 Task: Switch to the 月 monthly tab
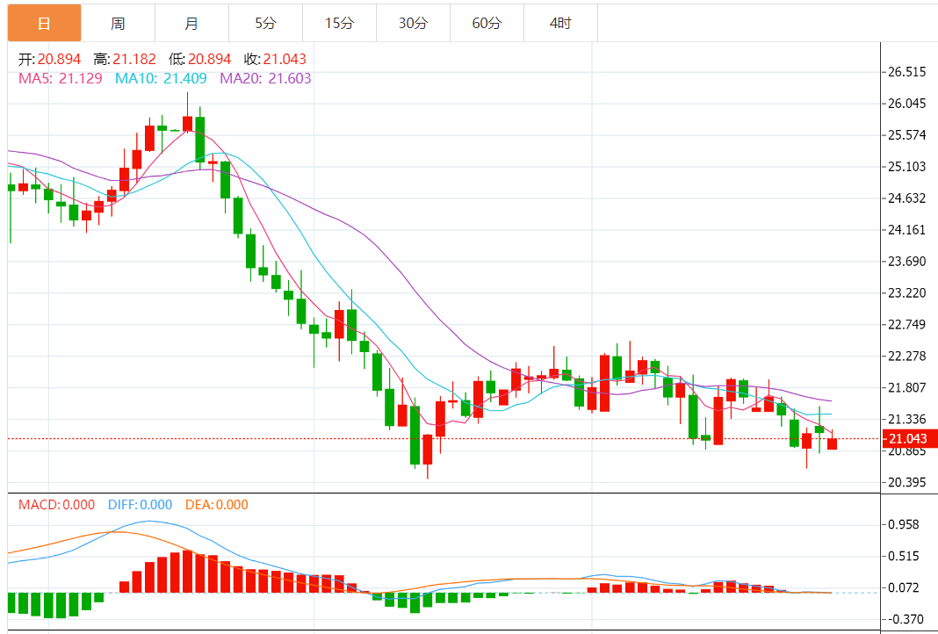191,24
